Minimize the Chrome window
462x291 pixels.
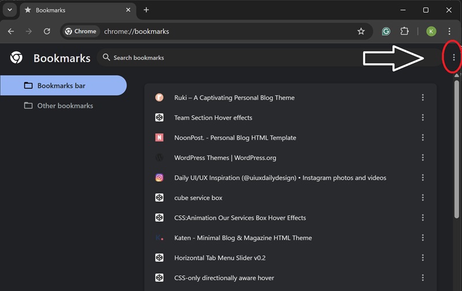pyautogui.click(x=403, y=10)
